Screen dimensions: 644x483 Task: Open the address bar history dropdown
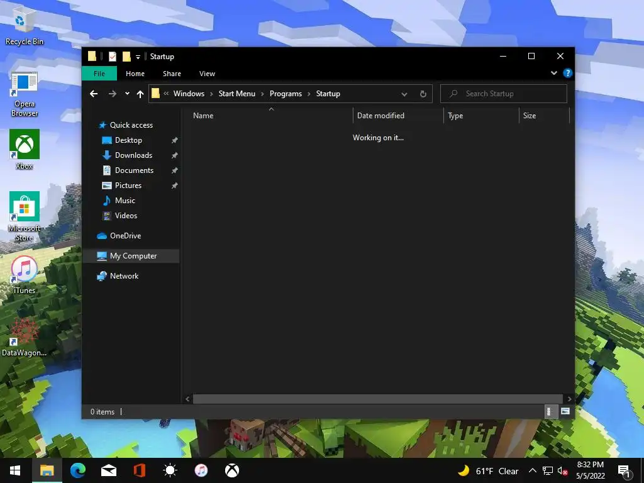pyautogui.click(x=404, y=94)
